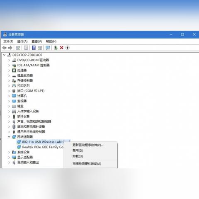Click the 键盘 keyboard icon
The image size is (199, 199).
point(14,106)
